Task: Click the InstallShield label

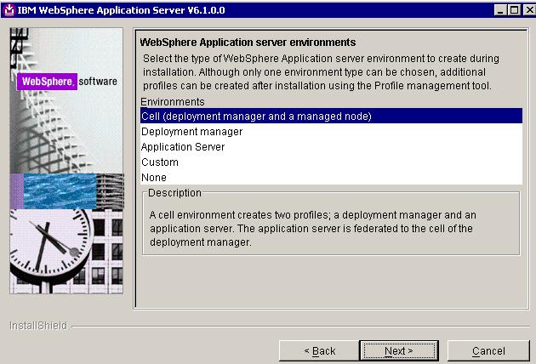Action: tap(38, 326)
